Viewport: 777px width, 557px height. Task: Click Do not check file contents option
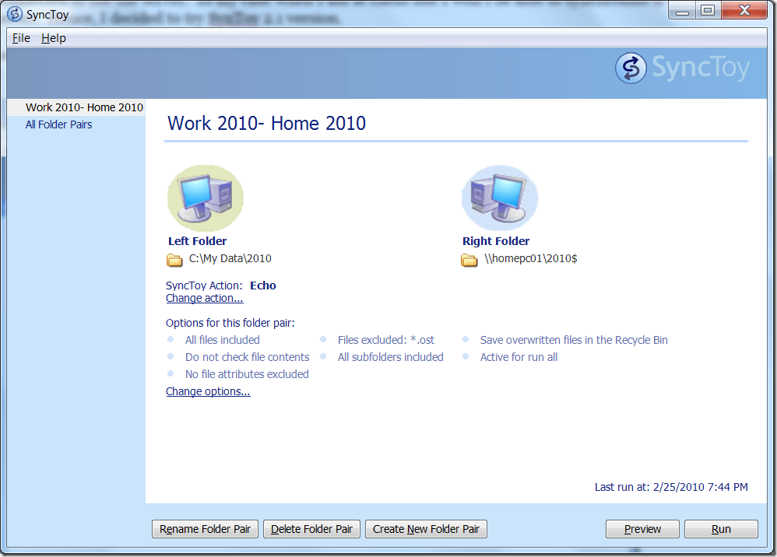tap(248, 357)
